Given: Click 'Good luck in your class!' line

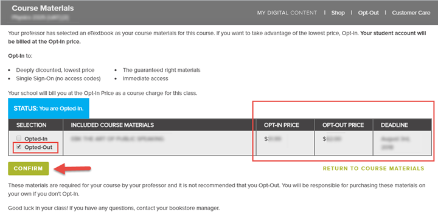Looking at the screenshot, I should (x=114, y=208).
